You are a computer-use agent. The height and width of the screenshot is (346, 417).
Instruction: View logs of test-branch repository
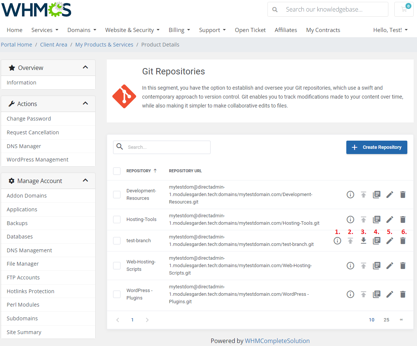click(x=376, y=241)
